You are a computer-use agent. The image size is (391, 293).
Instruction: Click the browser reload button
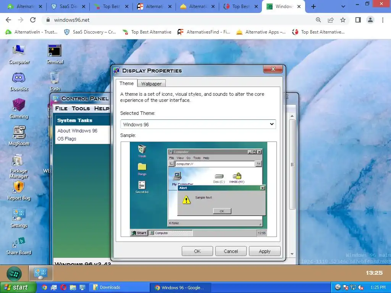[x=33, y=20]
